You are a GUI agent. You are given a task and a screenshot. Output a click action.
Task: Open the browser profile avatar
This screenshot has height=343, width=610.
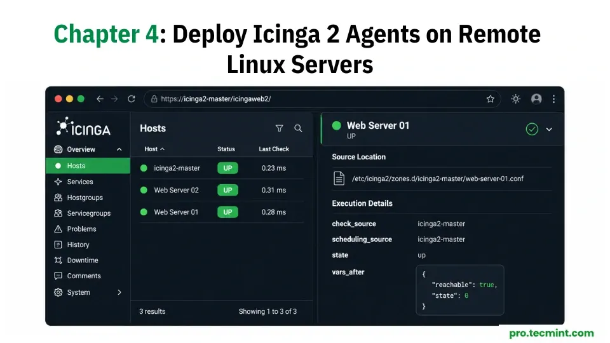pyautogui.click(x=536, y=99)
